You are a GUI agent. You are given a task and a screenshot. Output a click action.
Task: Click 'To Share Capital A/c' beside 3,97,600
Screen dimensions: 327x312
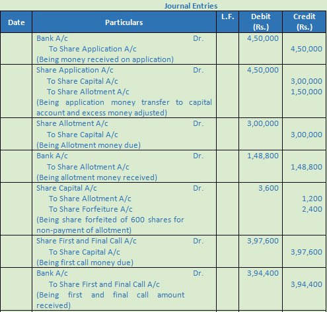85,252
